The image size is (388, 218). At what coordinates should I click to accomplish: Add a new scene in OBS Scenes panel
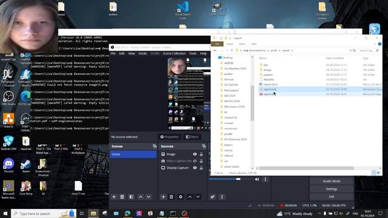tap(114, 197)
